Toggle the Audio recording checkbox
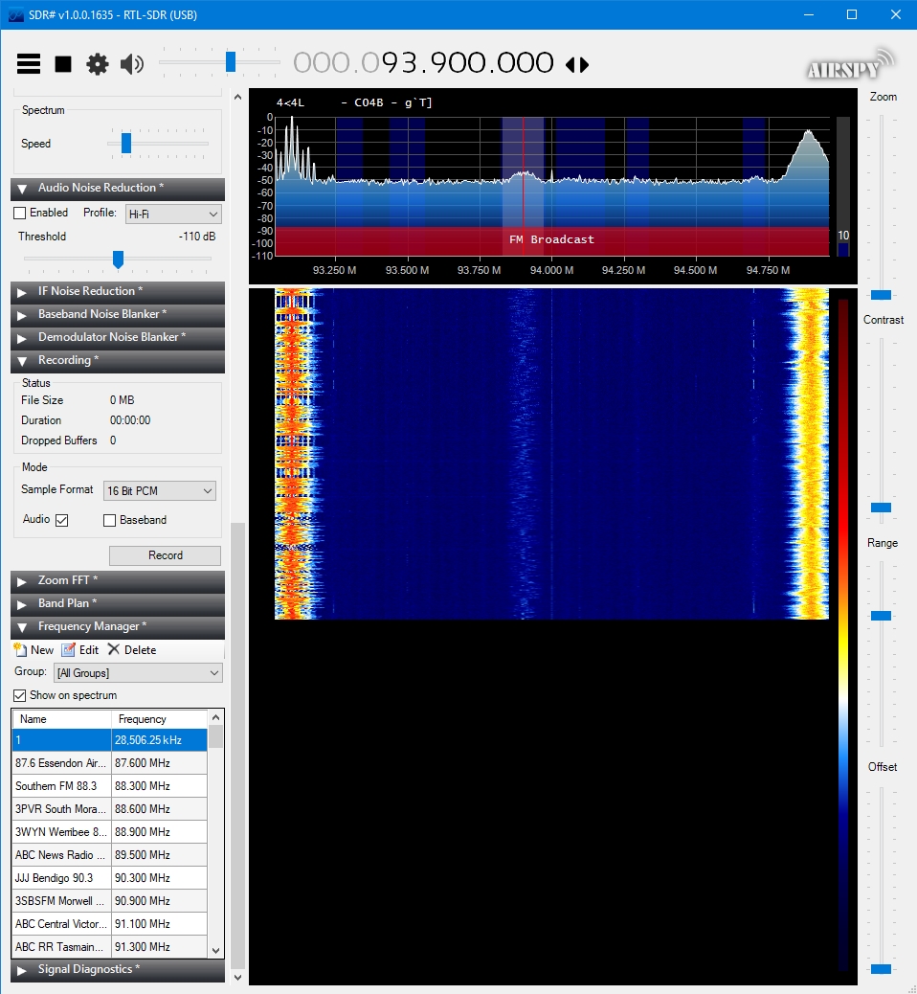This screenshot has height=994, width=917. coord(62,520)
